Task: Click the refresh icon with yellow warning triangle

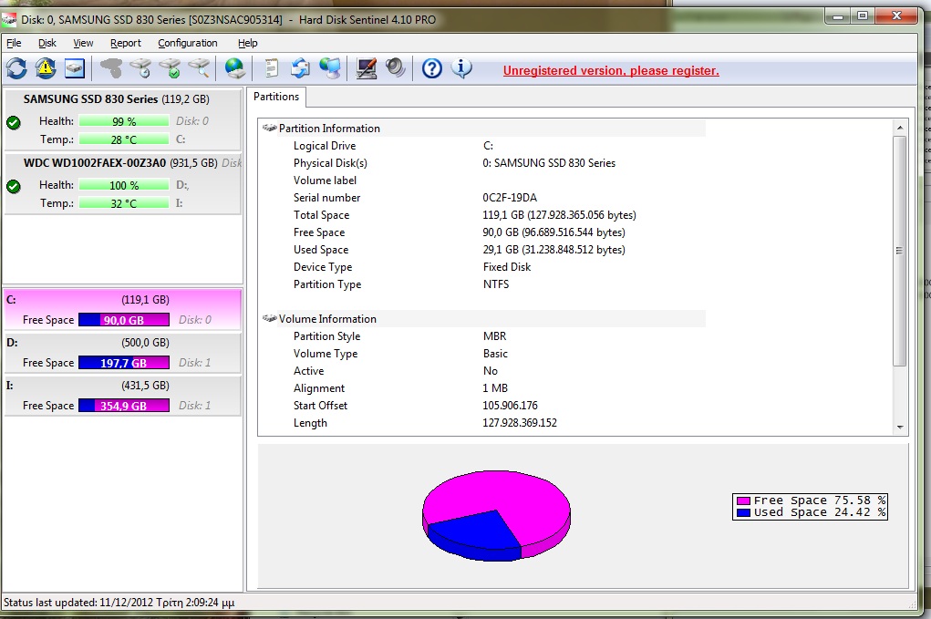Action: (x=45, y=69)
